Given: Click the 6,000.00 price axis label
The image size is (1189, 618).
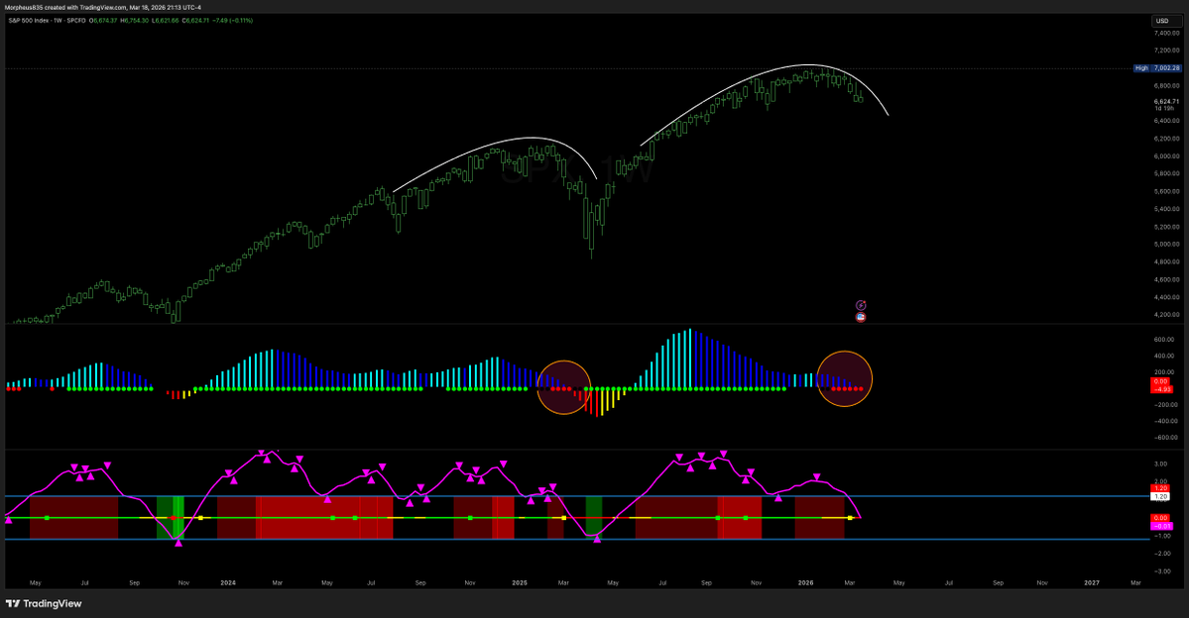Looking at the screenshot, I should [1166, 156].
